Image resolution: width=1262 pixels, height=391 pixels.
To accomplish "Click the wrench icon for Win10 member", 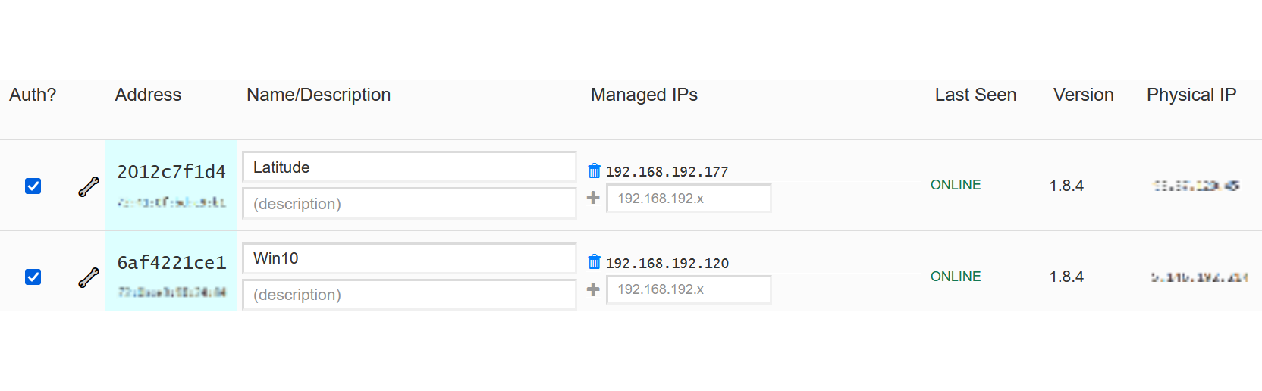I will point(89,277).
